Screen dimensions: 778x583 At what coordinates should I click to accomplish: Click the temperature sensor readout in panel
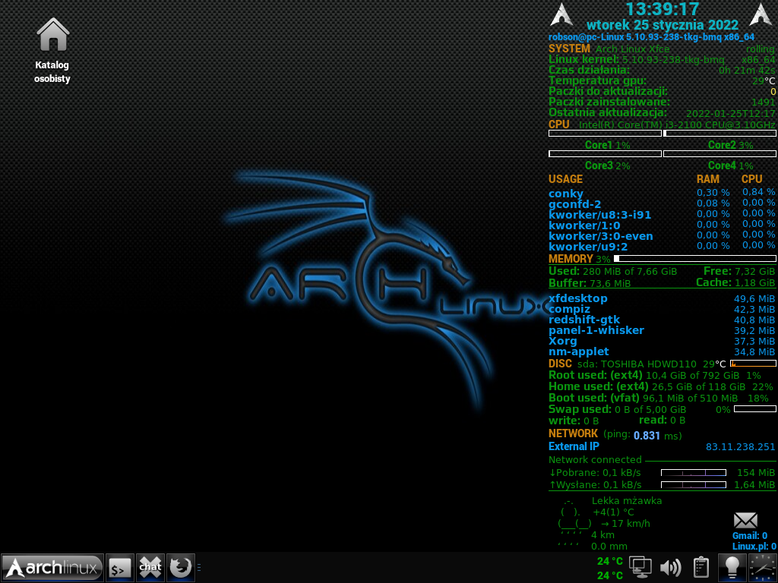[x=610, y=568]
